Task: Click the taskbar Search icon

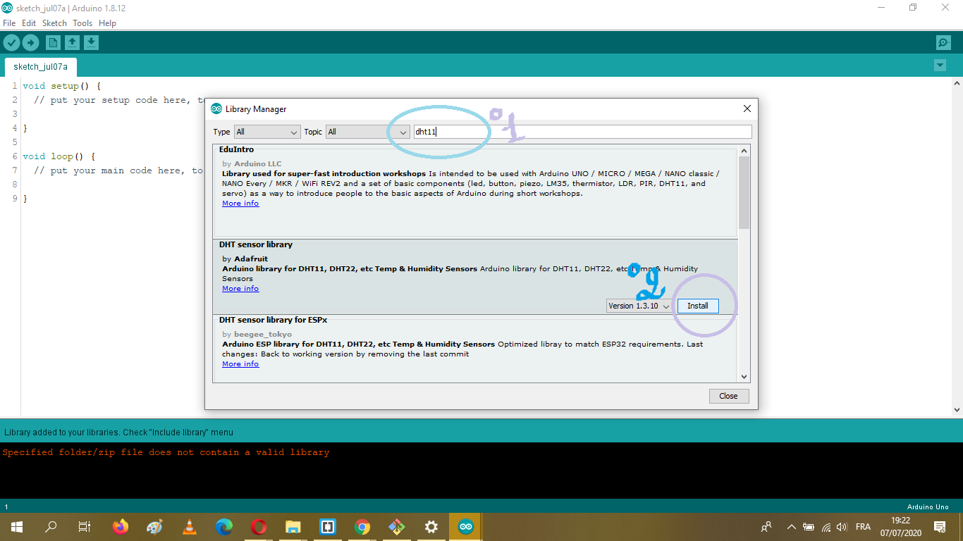Action: (x=51, y=527)
